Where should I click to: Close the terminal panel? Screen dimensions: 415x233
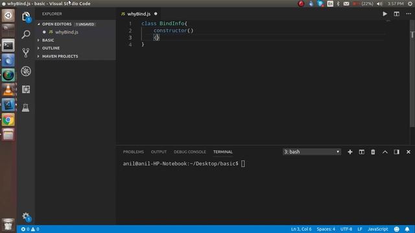point(409,152)
